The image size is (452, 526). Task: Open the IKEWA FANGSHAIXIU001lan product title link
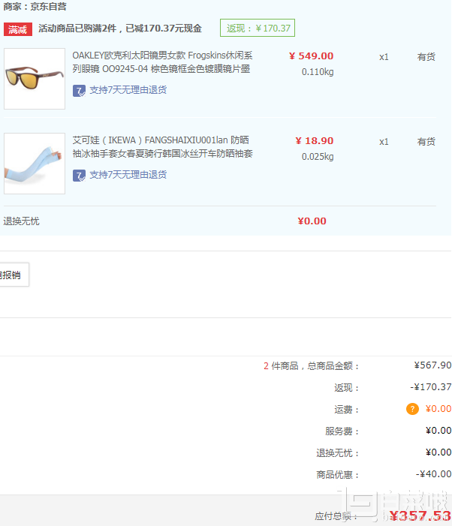[x=162, y=147]
